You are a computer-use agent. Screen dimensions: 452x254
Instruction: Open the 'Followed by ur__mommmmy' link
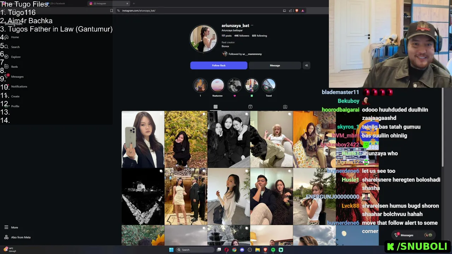pyautogui.click(x=242, y=54)
